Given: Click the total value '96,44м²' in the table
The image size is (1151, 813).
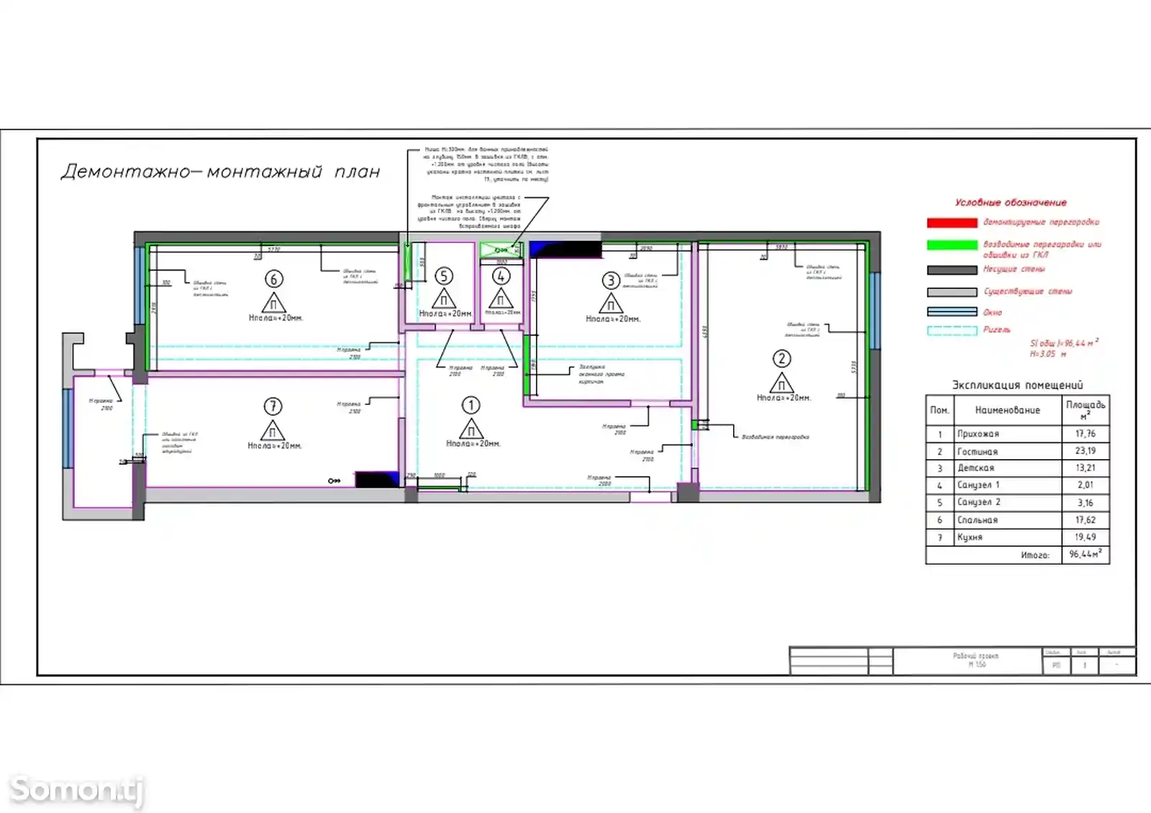Looking at the screenshot, I should 1086,555.
